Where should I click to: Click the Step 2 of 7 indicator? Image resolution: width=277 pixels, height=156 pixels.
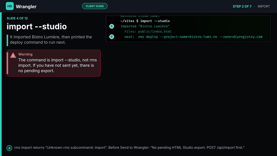point(242,6)
